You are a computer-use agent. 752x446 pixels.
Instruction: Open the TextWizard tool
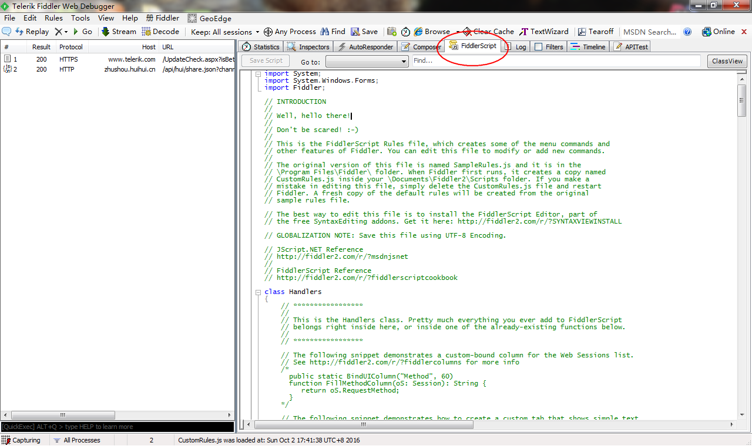coord(544,32)
